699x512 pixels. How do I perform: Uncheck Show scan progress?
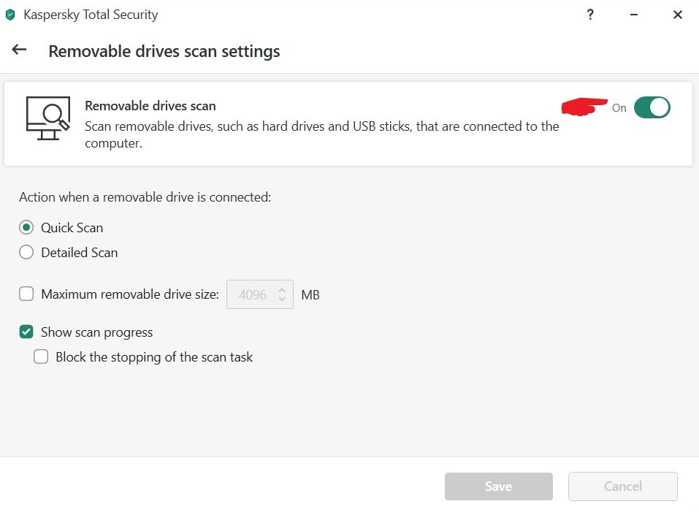click(x=26, y=332)
